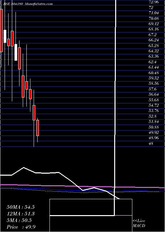Viewport: 165px width, 232px height.
Task: Click the 51.84 price axis label
Action: [154, 122]
